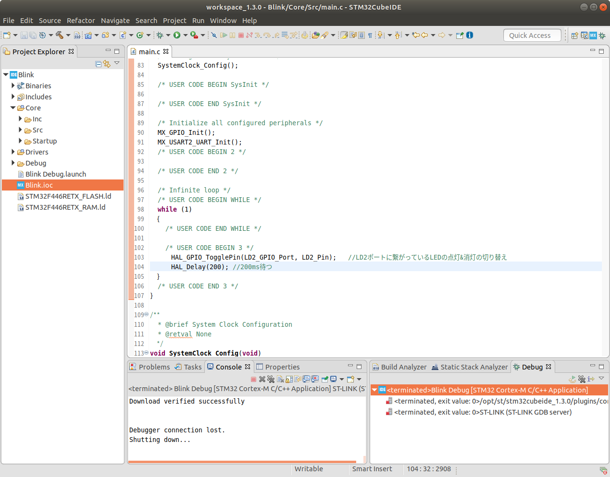Viewport: 610px width, 477px height.
Task: Select Blink.ioc in Project Explorer
Action: click(x=62, y=185)
